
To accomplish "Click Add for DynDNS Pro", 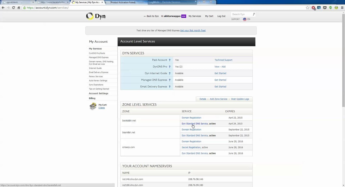I will pyautogui.click(x=224, y=67).
